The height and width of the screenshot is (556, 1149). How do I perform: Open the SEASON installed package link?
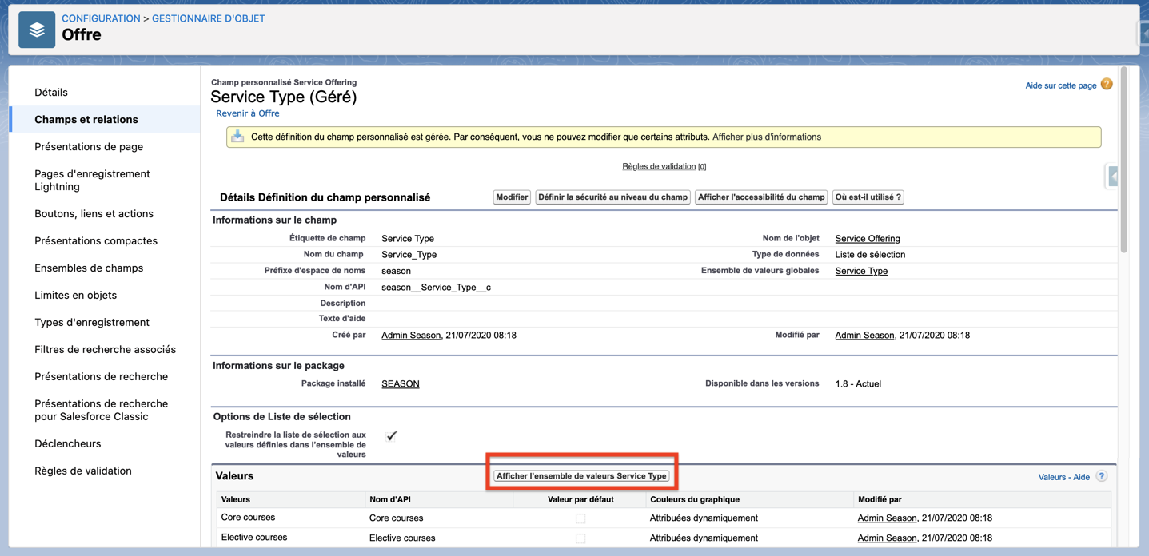[401, 383]
